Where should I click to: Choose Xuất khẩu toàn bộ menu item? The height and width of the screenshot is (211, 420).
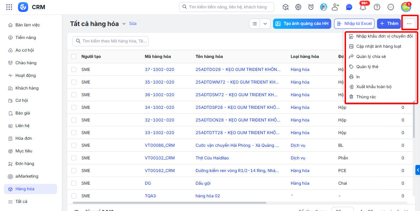(x=371, y=87)
